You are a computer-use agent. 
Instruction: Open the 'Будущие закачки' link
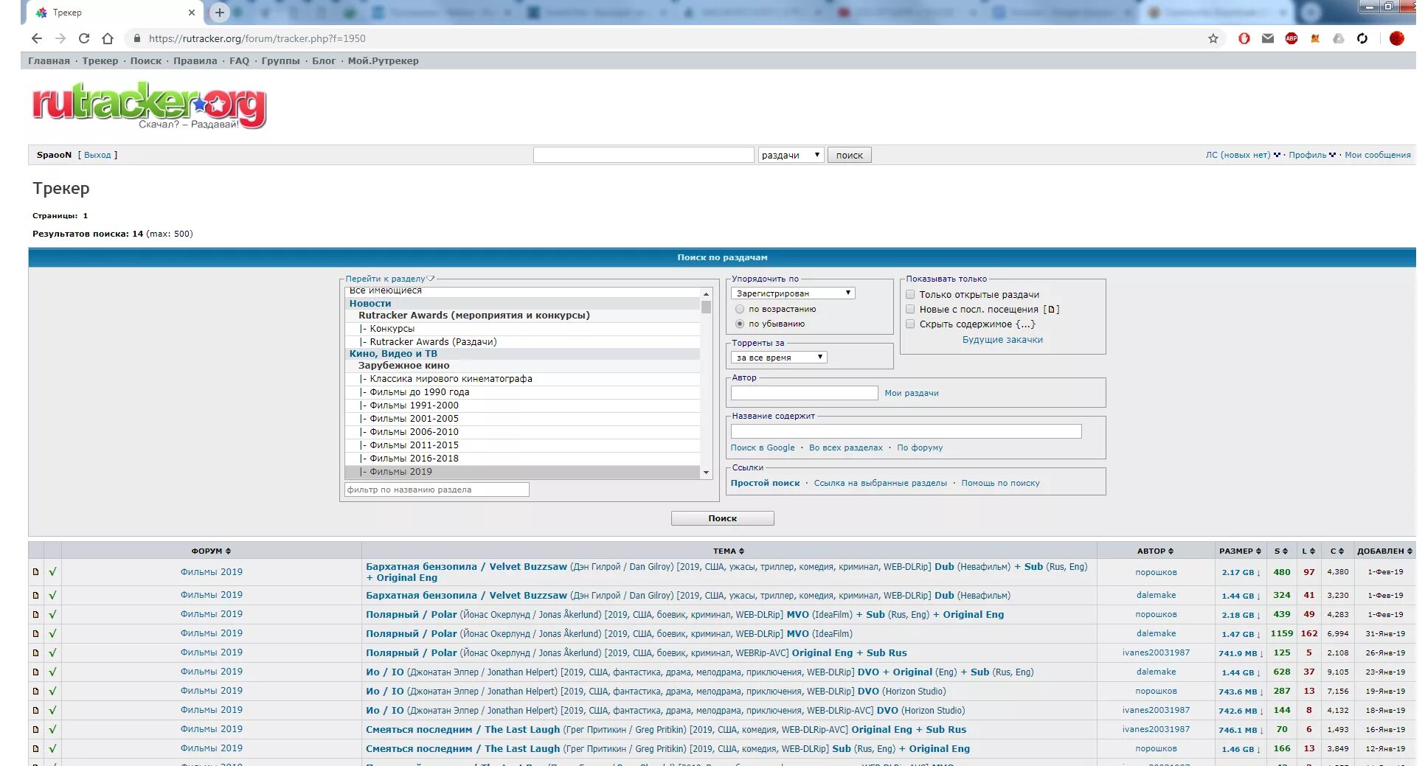tap(1002, 340)
